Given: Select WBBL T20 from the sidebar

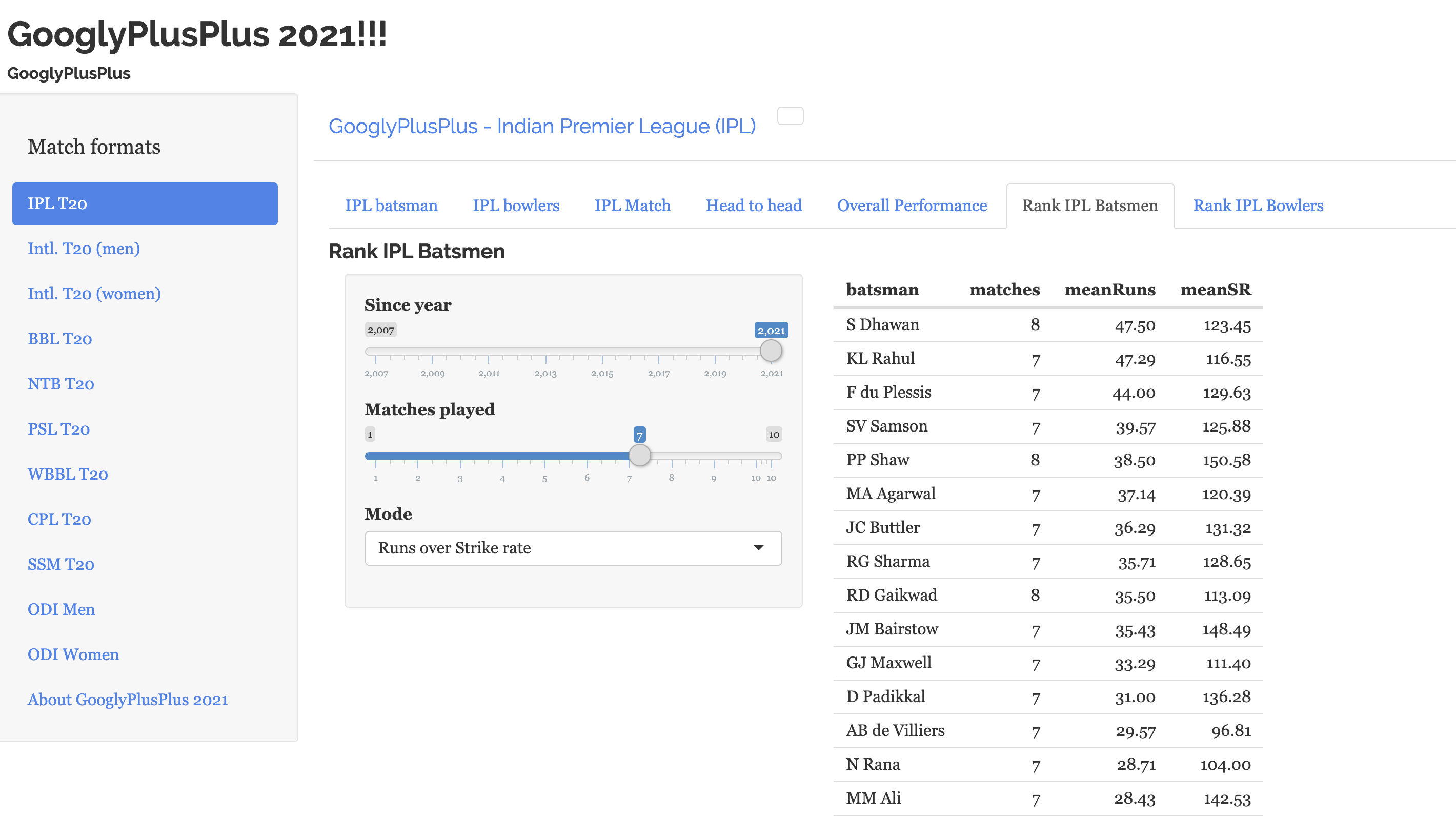Looking at the screenshot, I should pos(68,474).
